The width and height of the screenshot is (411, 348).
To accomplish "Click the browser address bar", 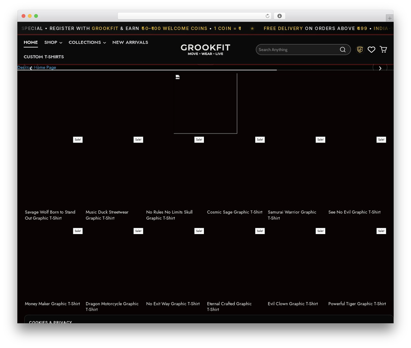I will coord(195,16).
